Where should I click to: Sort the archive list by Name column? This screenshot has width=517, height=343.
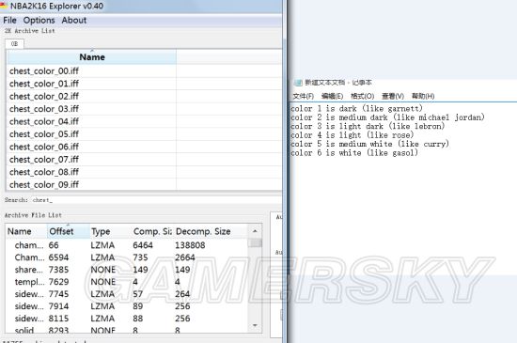(92, 57)
